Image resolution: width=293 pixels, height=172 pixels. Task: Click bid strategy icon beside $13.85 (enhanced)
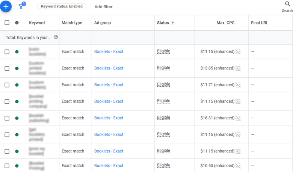click(x=238, y=68)
